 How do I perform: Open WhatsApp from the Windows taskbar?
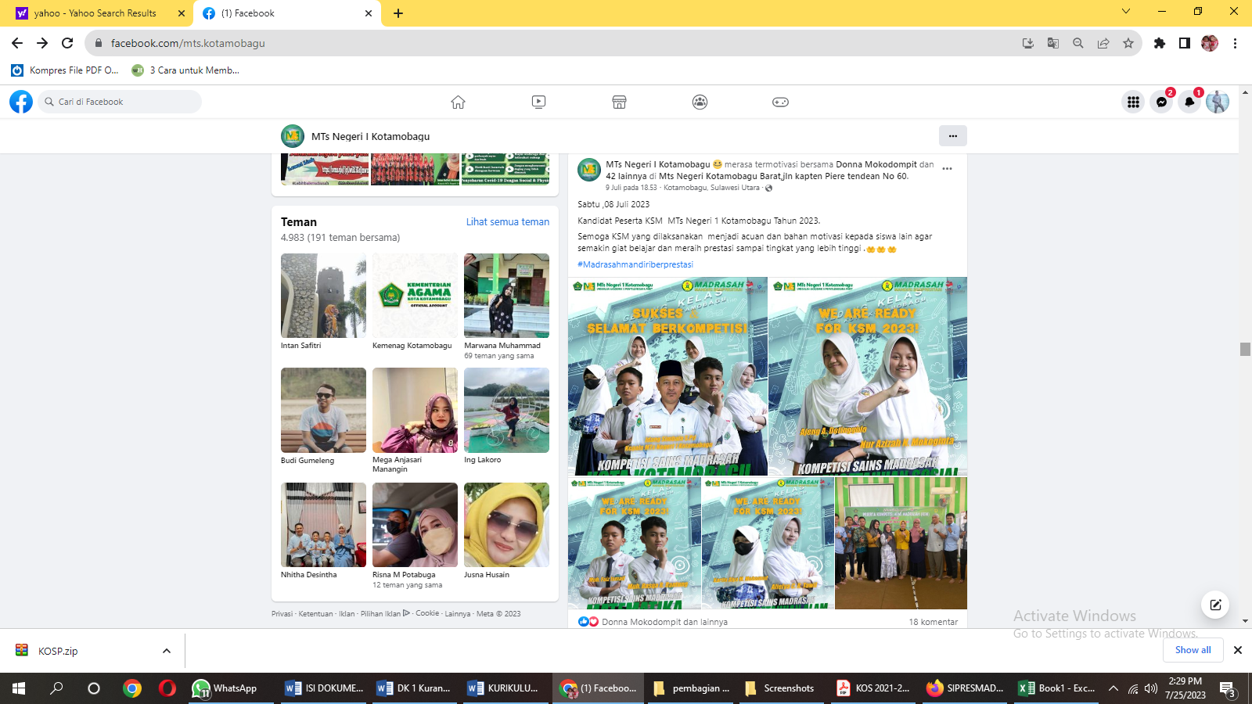coord(225,688)
